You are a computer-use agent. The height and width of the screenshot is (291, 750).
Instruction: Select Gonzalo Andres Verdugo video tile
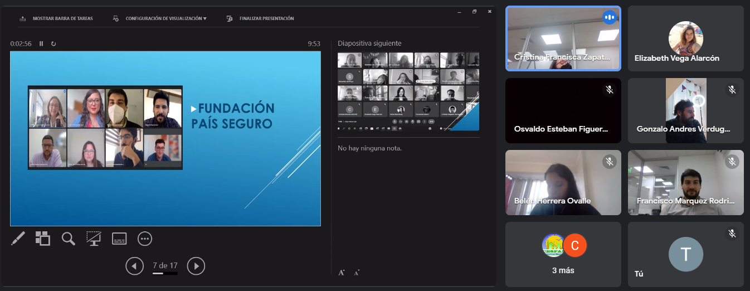point(686,110)
